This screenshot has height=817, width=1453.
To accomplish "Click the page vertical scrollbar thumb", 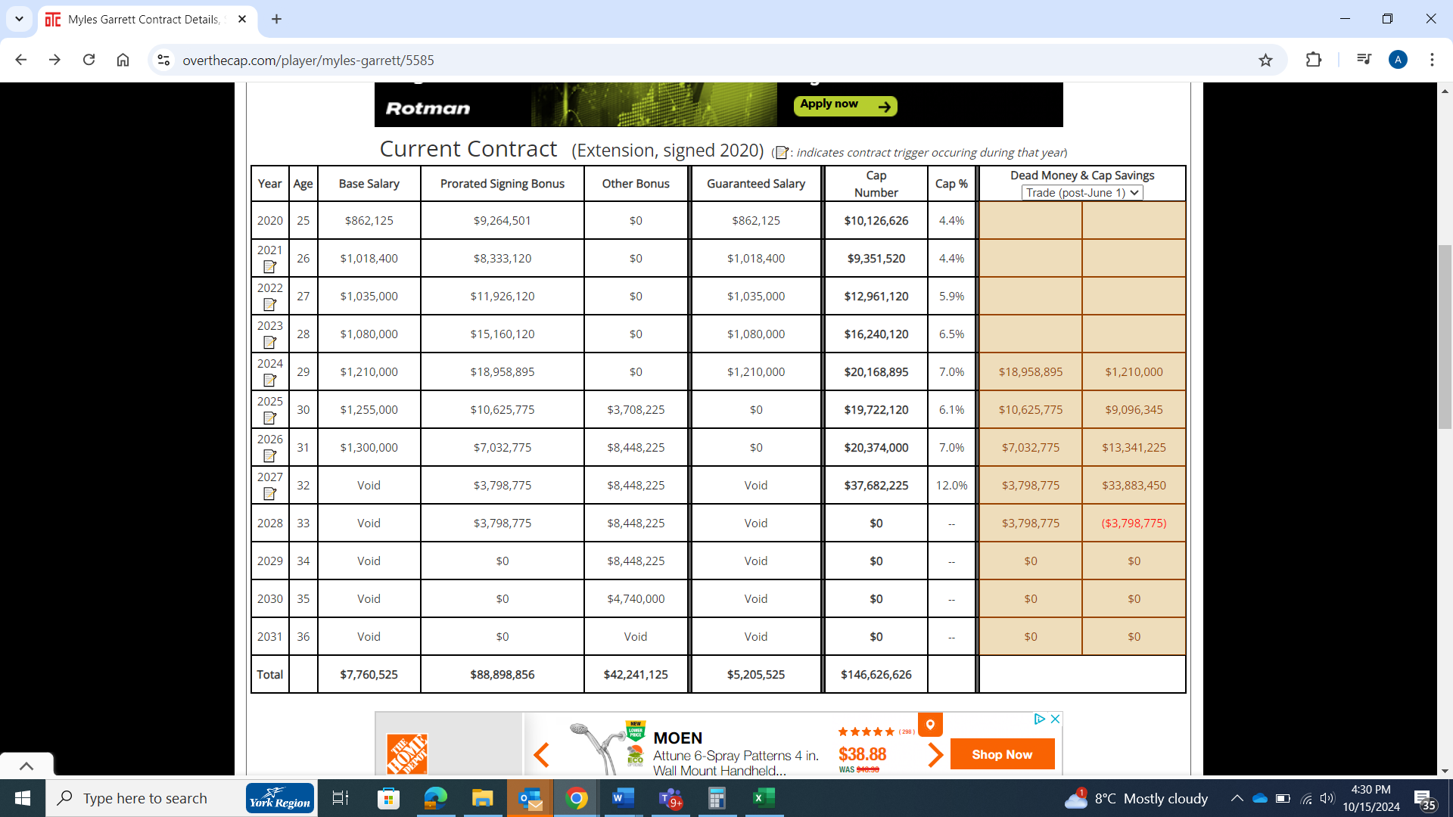I will pos(1444,337).
